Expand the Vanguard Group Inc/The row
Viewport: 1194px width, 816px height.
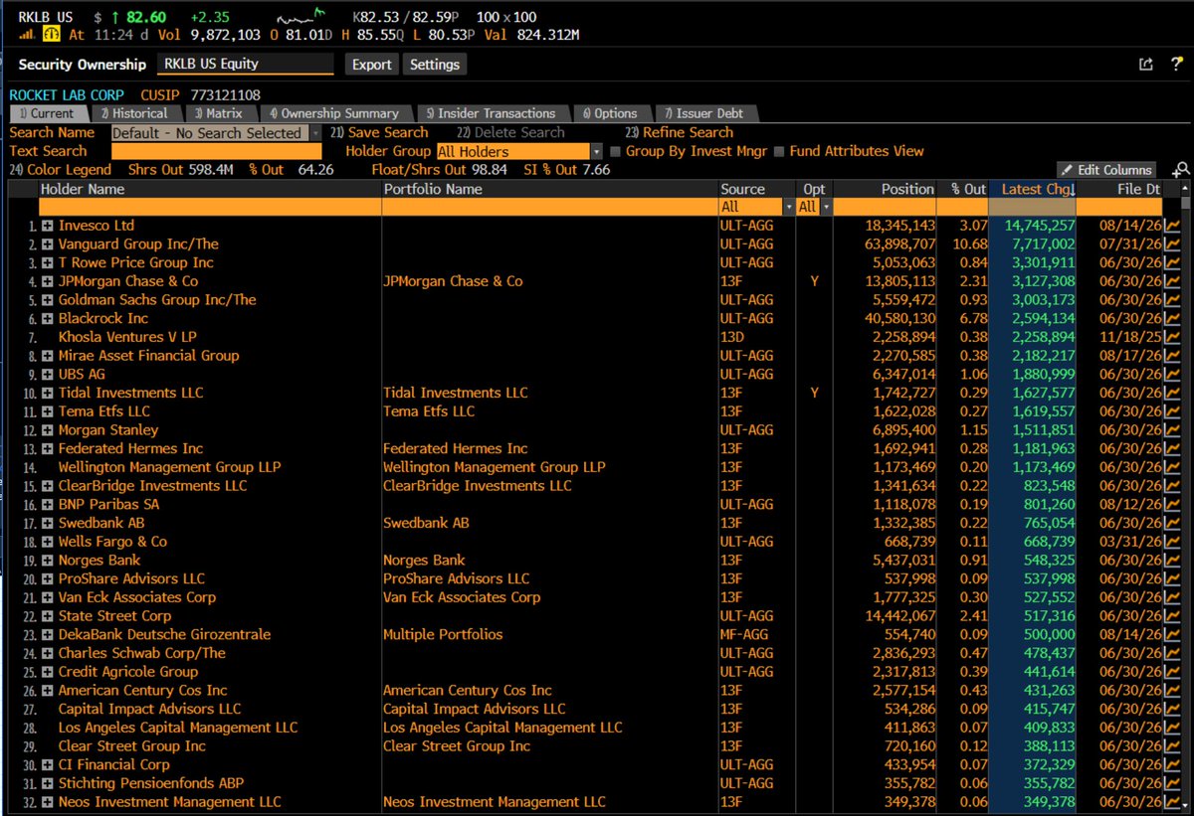pos(47,245)
